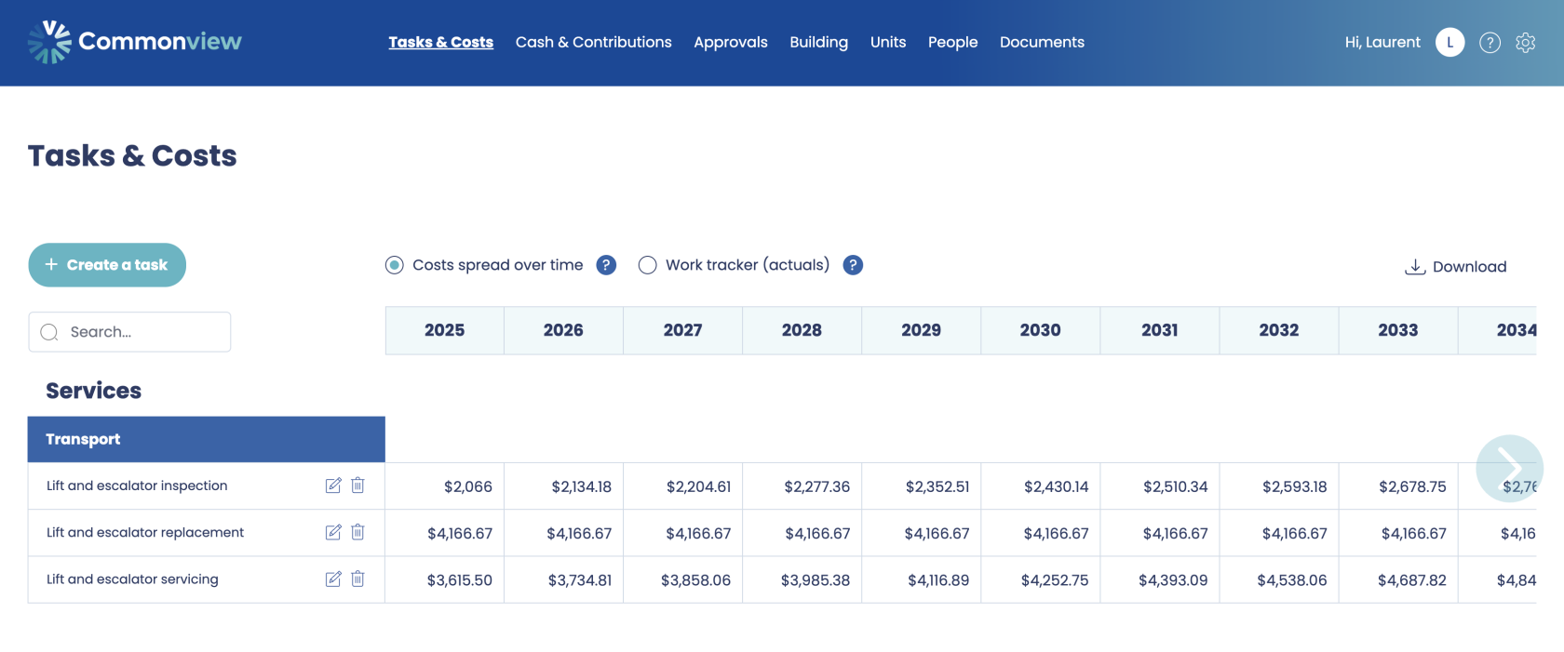This screenshot has width=1564, height=652.
Task: Edit the Lift and escalator servicing task
Action: [x=332, y=579]
